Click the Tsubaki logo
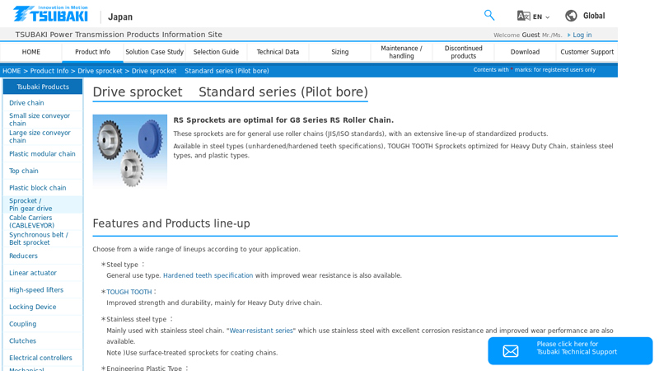Viewport: 659px width, 371px height. coord(50,14)
